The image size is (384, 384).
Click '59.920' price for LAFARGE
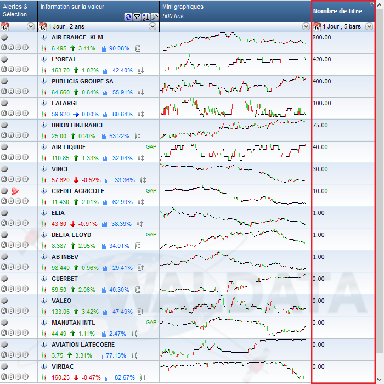tap(60, 114)
